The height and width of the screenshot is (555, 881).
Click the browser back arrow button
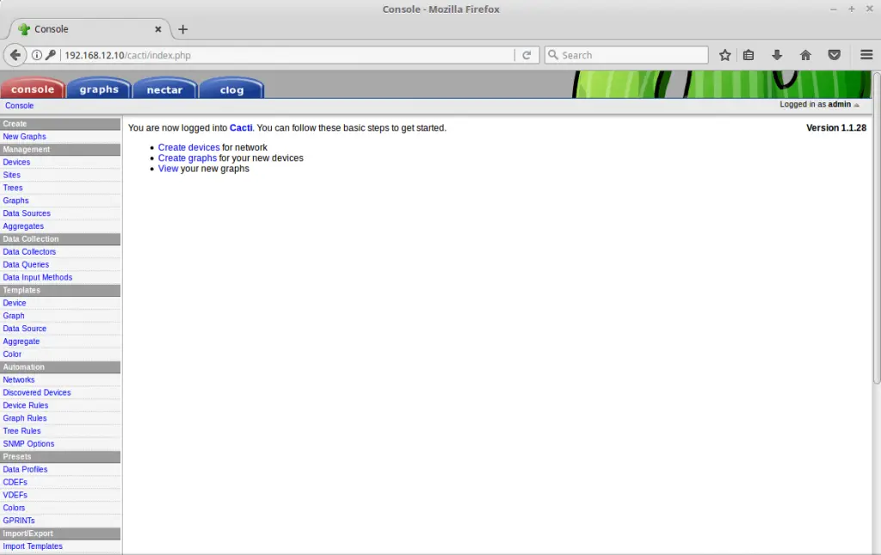15,55
